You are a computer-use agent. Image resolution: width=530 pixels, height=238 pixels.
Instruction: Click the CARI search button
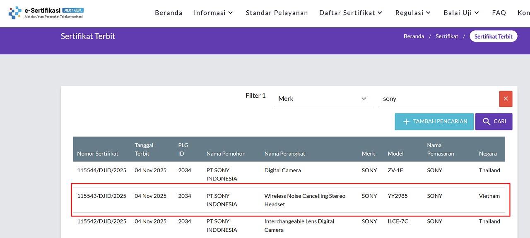point(494,122)
